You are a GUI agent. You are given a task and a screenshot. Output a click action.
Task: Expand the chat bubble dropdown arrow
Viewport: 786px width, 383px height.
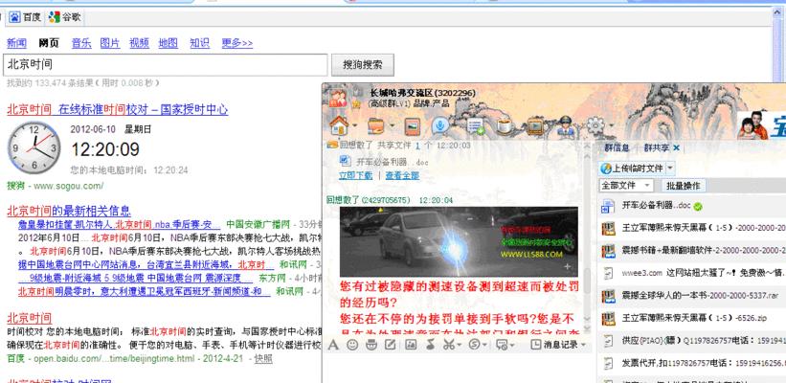click(511, 345)
